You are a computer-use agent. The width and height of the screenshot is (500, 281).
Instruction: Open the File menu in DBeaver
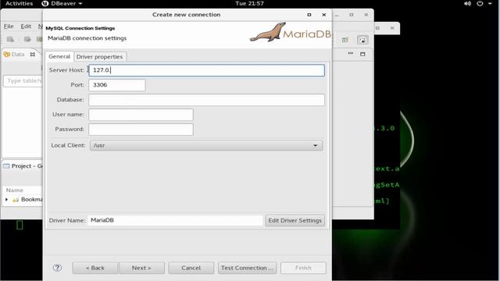9,27
